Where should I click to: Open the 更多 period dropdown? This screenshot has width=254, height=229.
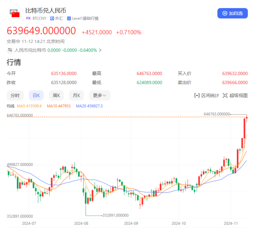[100, 96]
